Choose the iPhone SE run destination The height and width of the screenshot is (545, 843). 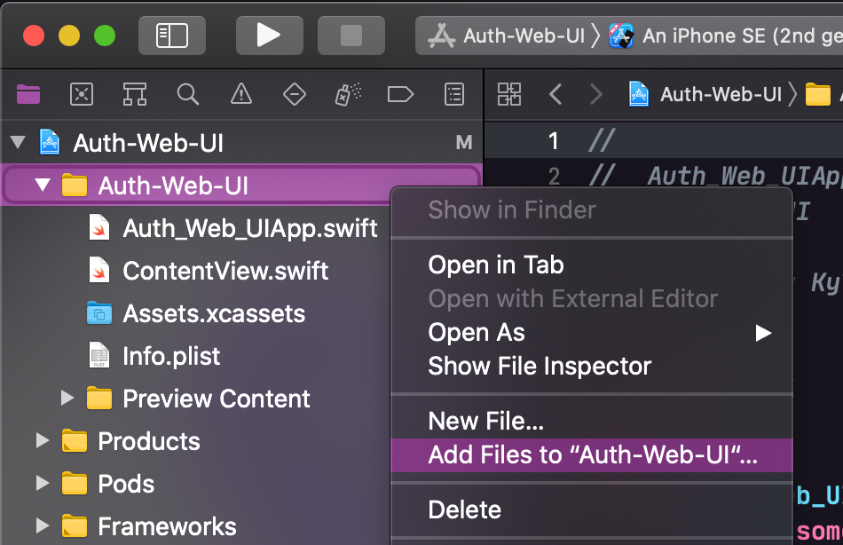726,36
